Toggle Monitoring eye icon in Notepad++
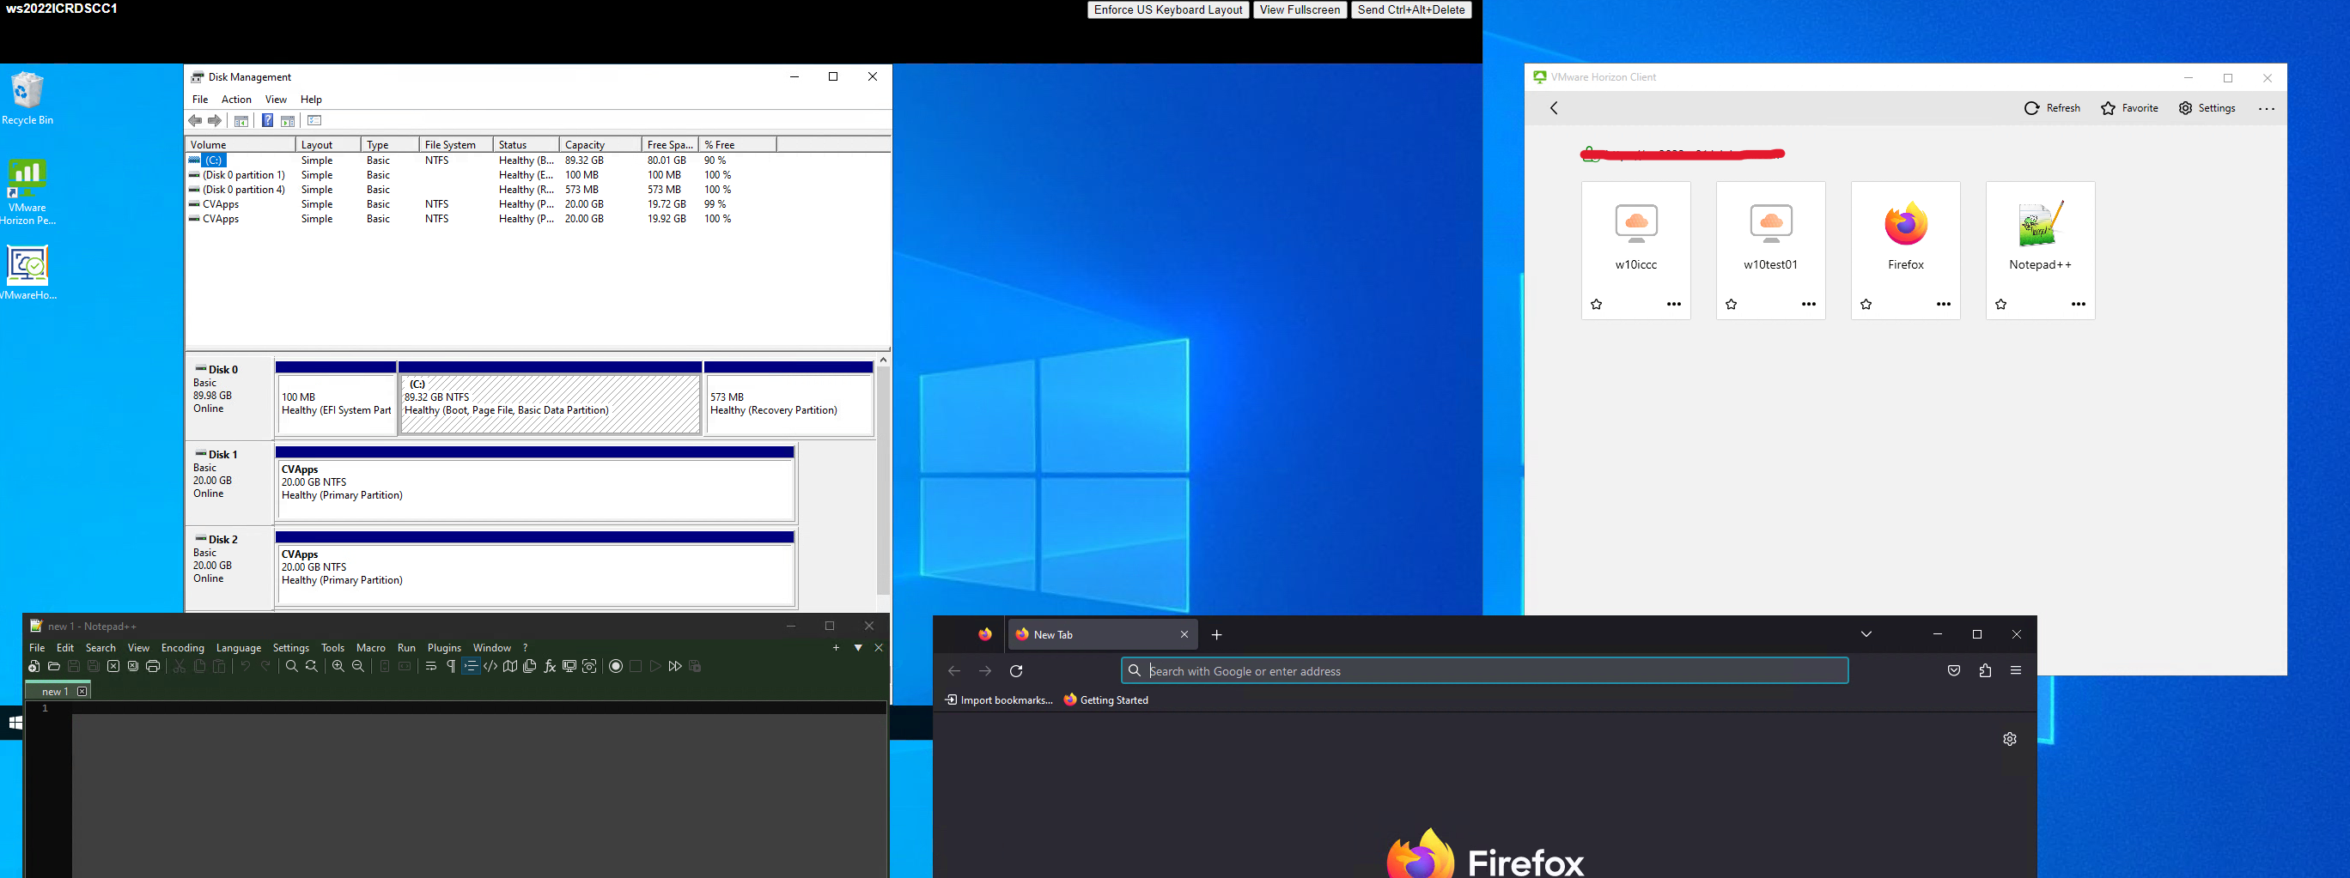Viewport: 2350px width, 878px height. [x=589, y=667]
